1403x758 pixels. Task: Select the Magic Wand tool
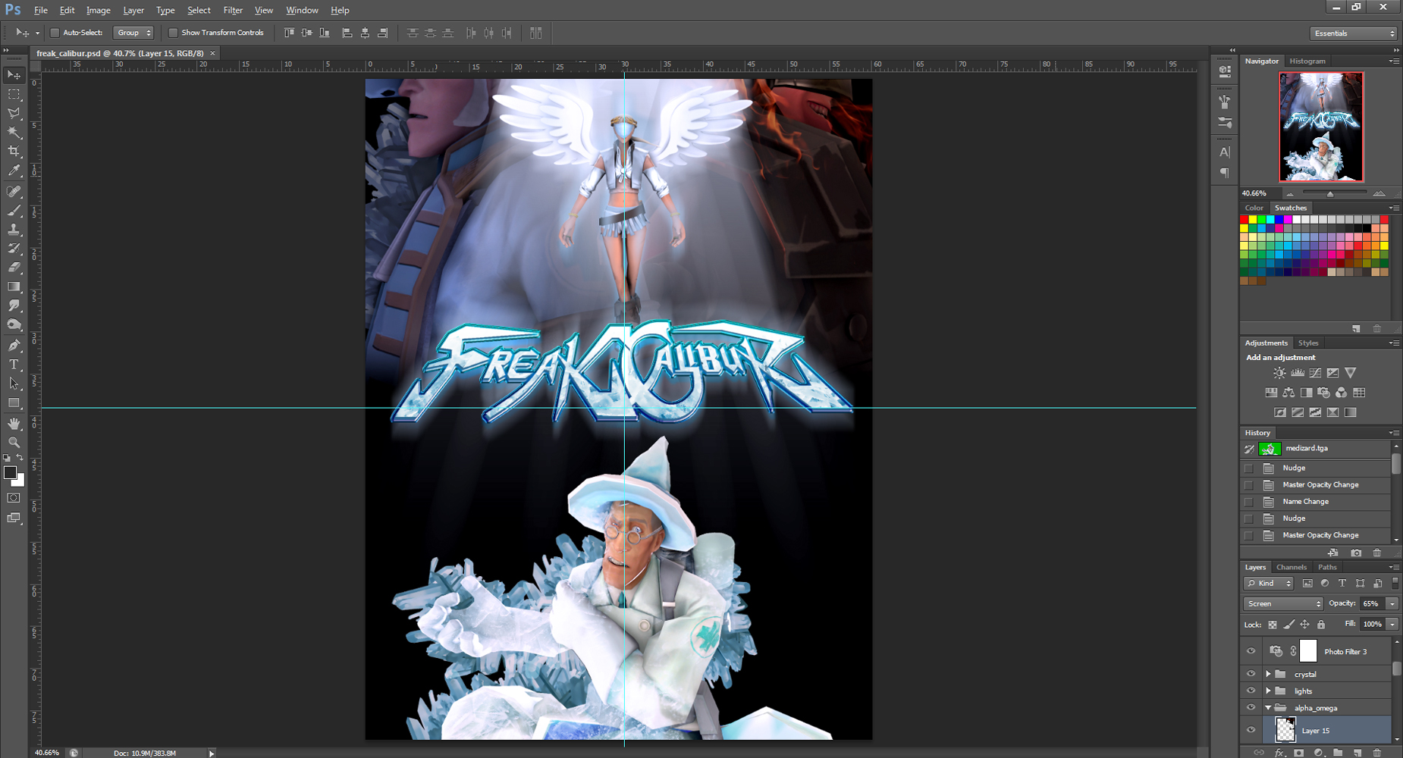click(14, 132)
